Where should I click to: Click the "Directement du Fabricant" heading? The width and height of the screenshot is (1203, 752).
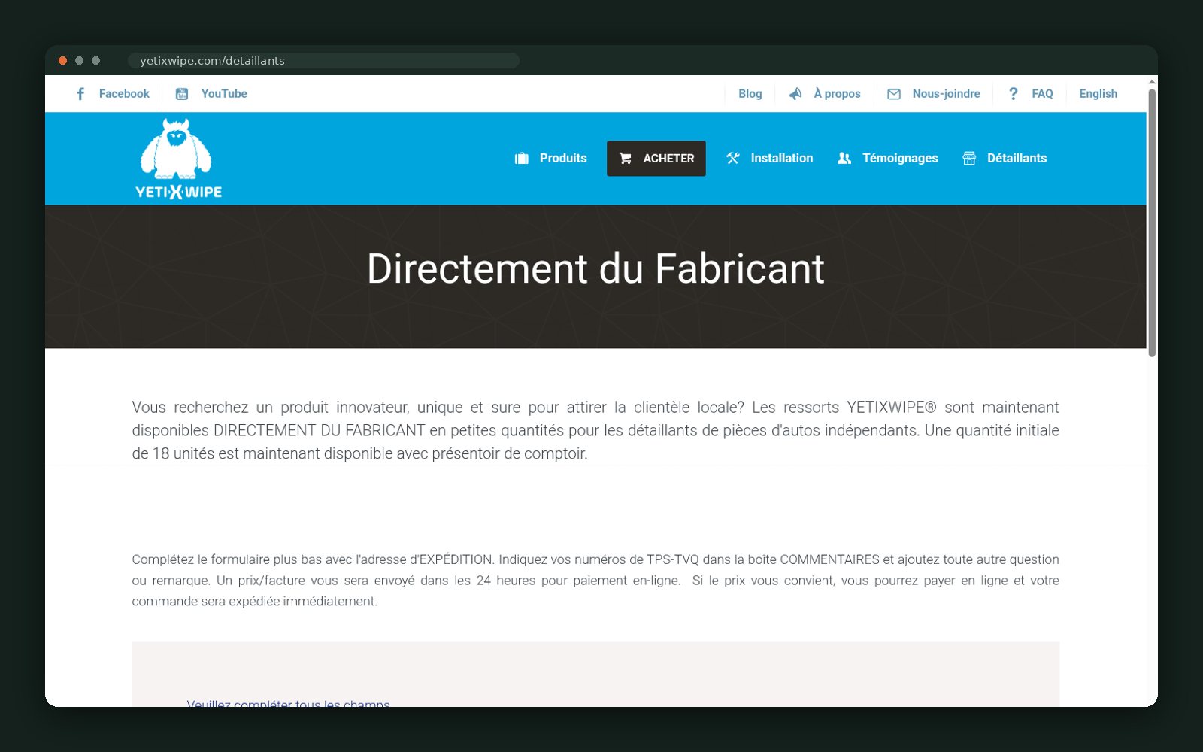(x=595, y=268)
